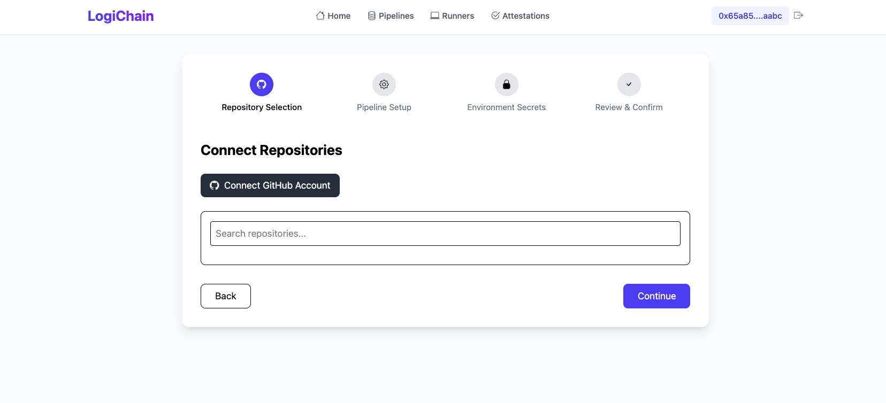The width and height of the screenshot is (886, 403).
Task: Click the Attestations check badge icon
Action: point(495,16)
